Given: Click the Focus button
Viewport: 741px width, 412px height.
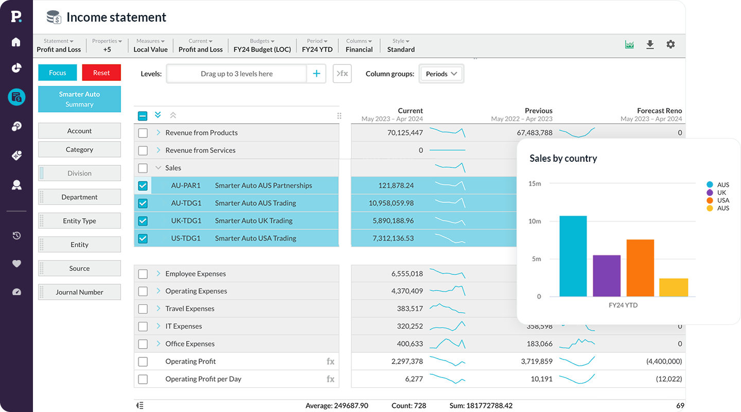Looking at the screenshot, I should (x=58, y=73).
